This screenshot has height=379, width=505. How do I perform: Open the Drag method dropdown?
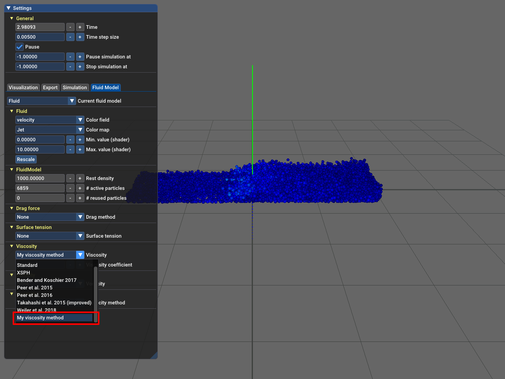(50, 217)
